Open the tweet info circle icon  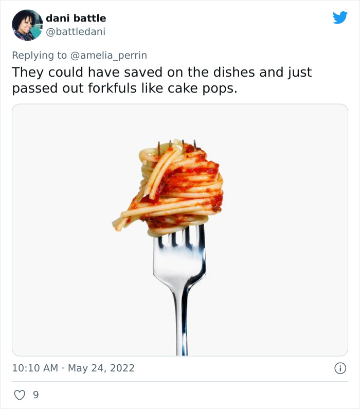click(x=339, y=368)
